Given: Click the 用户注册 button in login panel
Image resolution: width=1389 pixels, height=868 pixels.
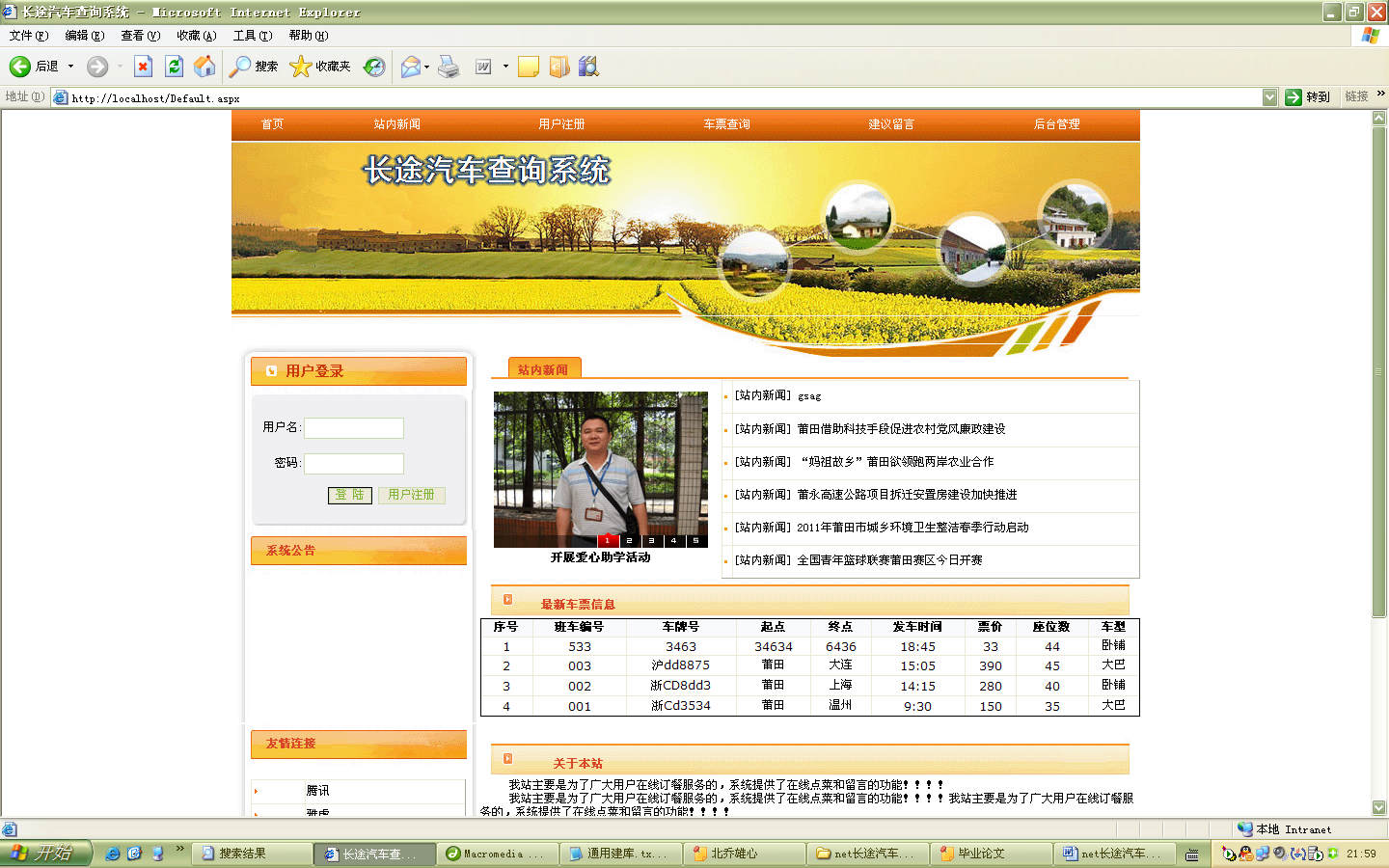Looking at the screenshot, I should [x=411, y=495].
